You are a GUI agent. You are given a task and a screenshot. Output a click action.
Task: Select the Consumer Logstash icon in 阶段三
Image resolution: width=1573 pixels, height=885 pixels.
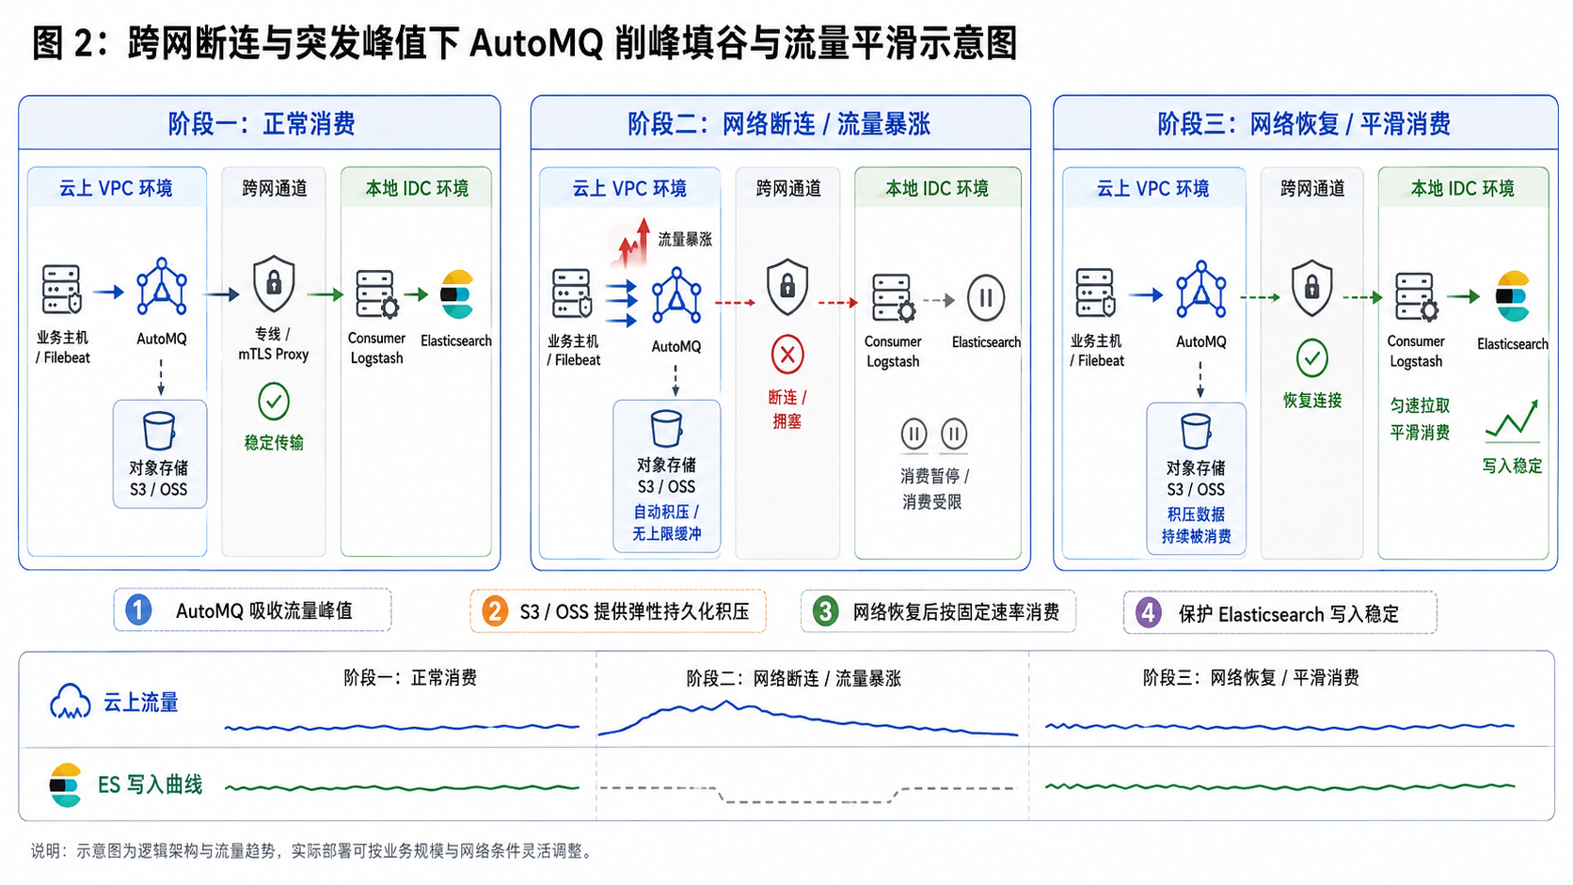pyautogui.click(x=1416, y=297)
